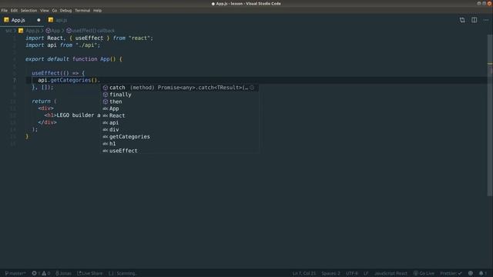This screenshot has height=277, width=493.
Task: Choose the useEffect autocomplete entry
Action: point(179,151)
